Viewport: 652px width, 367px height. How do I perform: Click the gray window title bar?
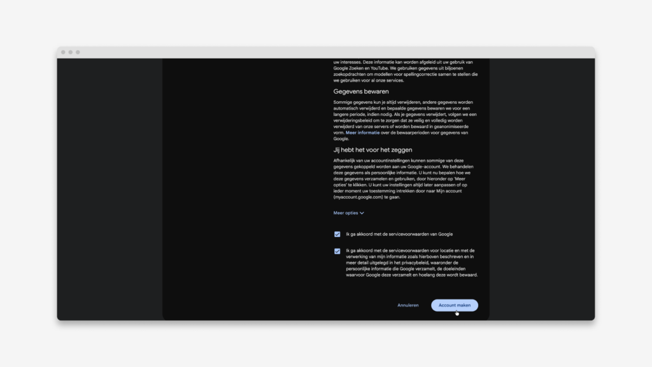(x=326, y=52)
